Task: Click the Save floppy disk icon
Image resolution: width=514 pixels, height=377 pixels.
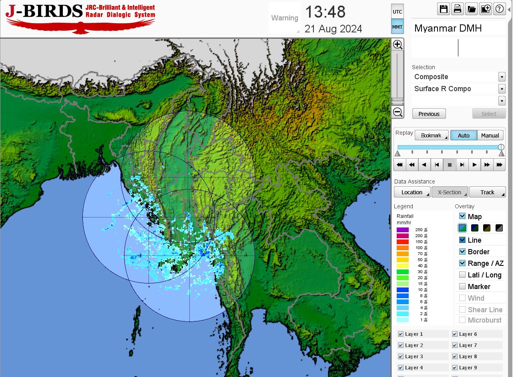Action: coord(444,9)
